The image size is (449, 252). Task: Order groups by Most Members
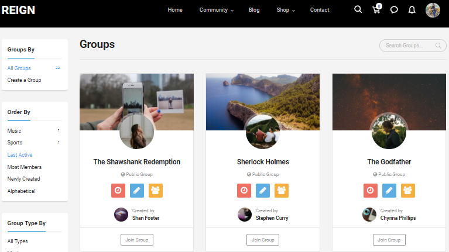[x=25, y=167]
